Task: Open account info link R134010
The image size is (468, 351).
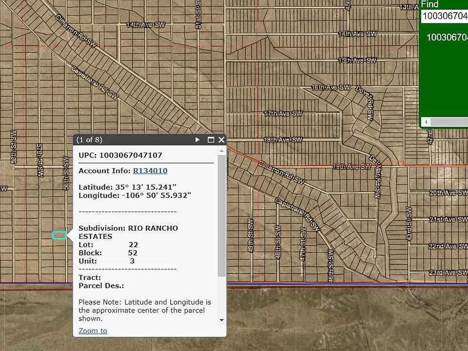Action: [x=150, y=171]
